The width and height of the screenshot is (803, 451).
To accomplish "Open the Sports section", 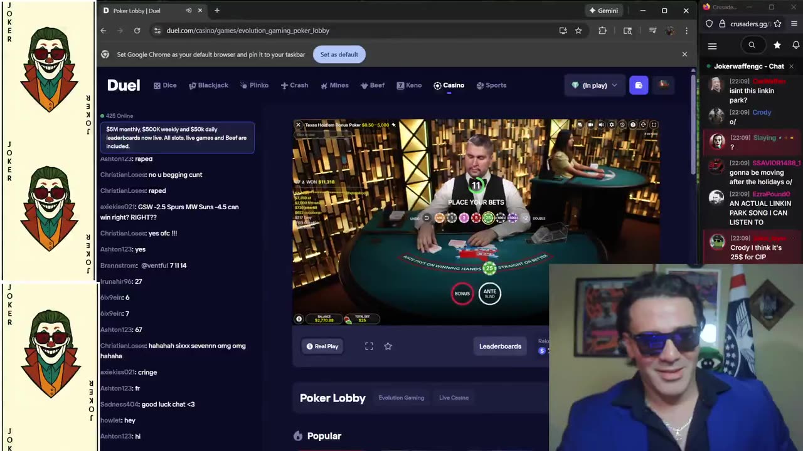I will (491, 85).
